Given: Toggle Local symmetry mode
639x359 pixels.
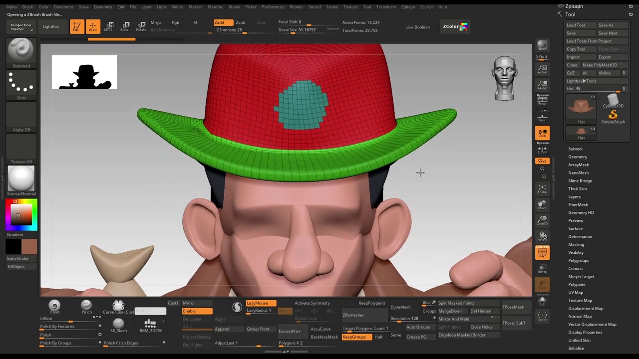Looking at the screenshot, I should [x=542, y=133].
